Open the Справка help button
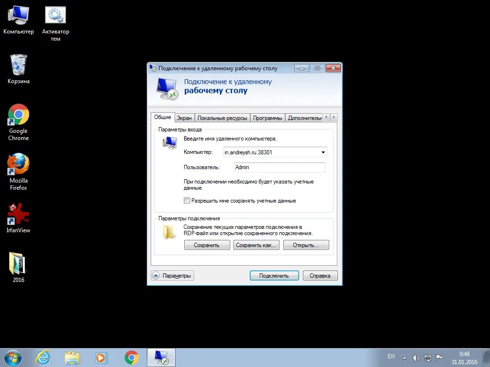490x367 pixels. (320, 276)
